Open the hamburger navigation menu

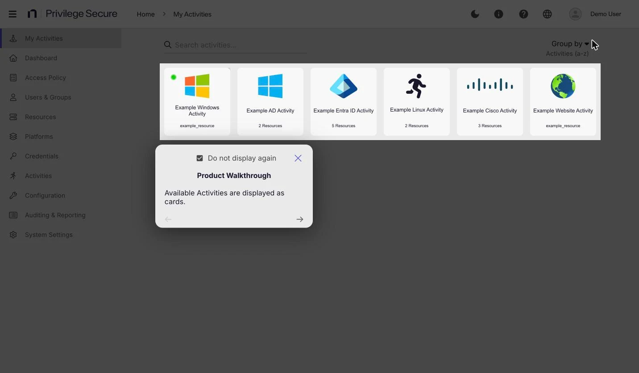coord(12,14)
